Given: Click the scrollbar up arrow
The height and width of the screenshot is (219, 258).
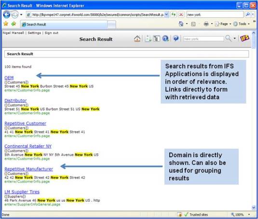Looking at the screenshot, I should click(x=254, y=33).
